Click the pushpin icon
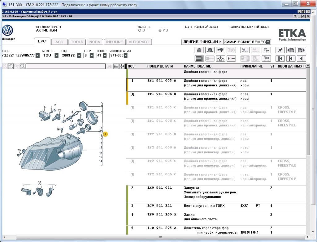Viewport: 317px width, 242px height. coord(280,50)
